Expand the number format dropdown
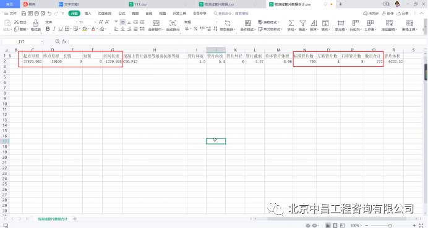 click(x=216, y=22)
